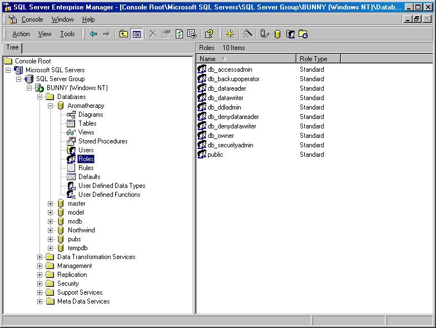
Task: Click the Refresh toolbar icon
Action: click(179, 34)
